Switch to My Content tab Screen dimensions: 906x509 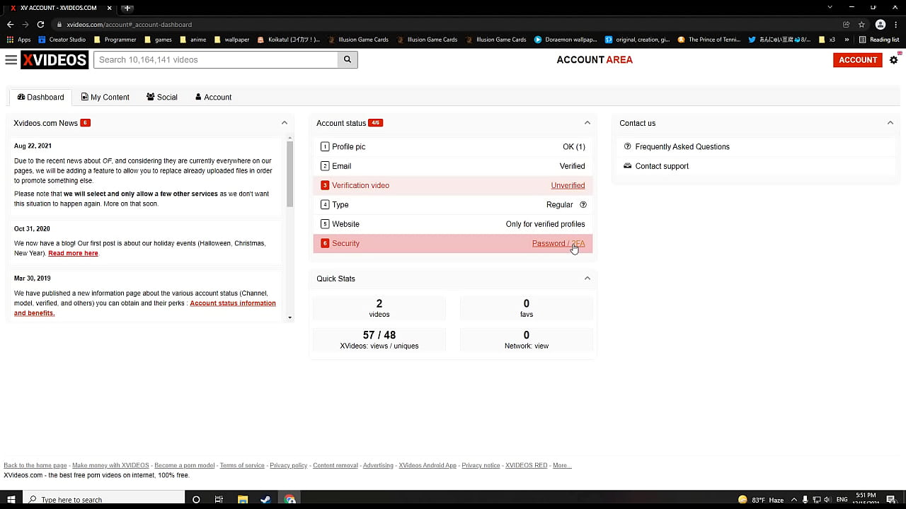click(105, 98)
